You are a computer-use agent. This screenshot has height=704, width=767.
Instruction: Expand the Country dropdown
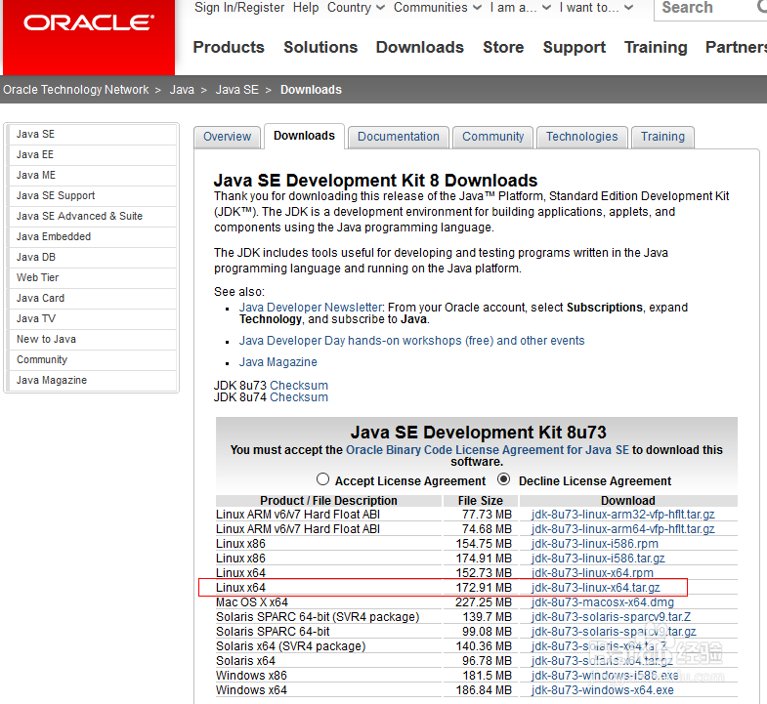356,8
